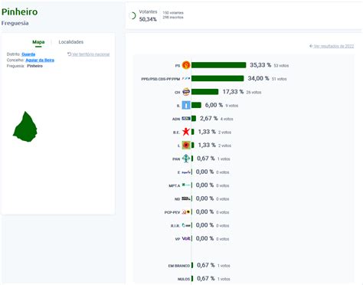Open the Aguiar da Beira concelho link
Viewport: 363px width, 285px height.
[40, 60]
